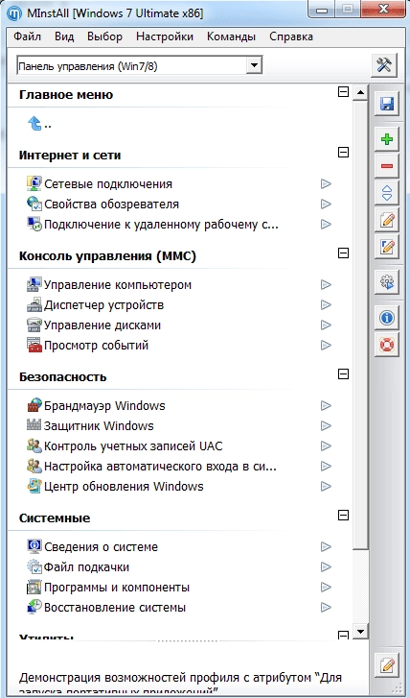The height and width of the screenshot is (698, 410).
Task: Run Программы и компоненты with its arrow
Action: pyautogui.click(x=326, y=587)
